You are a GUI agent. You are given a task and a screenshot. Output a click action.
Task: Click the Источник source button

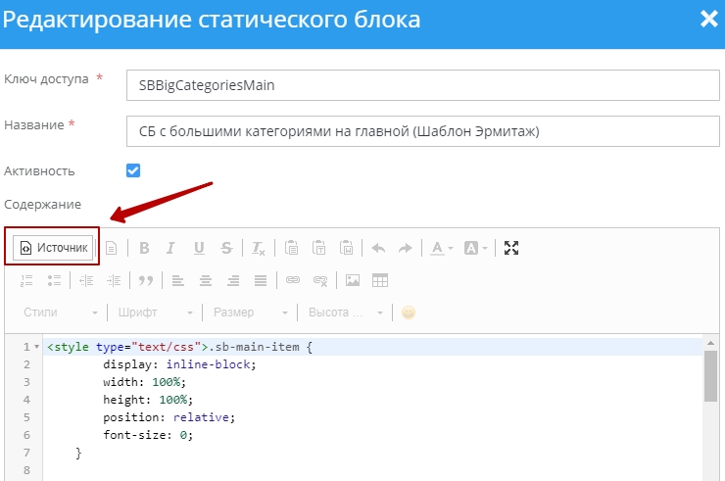(x=55, y=248)
